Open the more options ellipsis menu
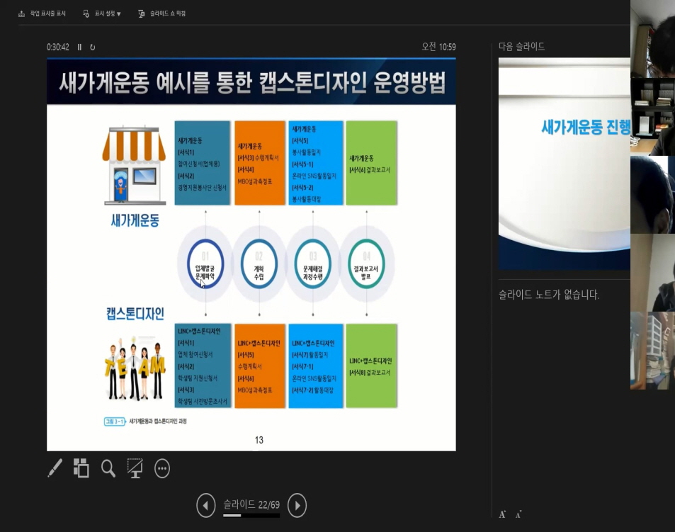The height and width of the screenshot is (532, 675). coord(162,468)
